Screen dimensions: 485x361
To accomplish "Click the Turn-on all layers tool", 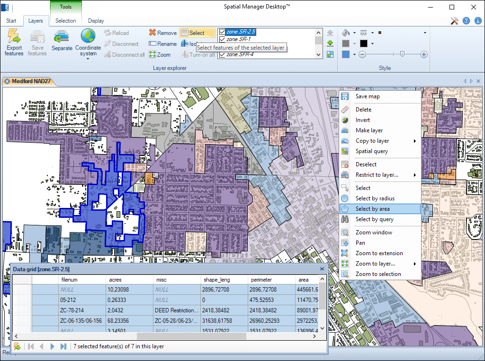I will point(198,55).
